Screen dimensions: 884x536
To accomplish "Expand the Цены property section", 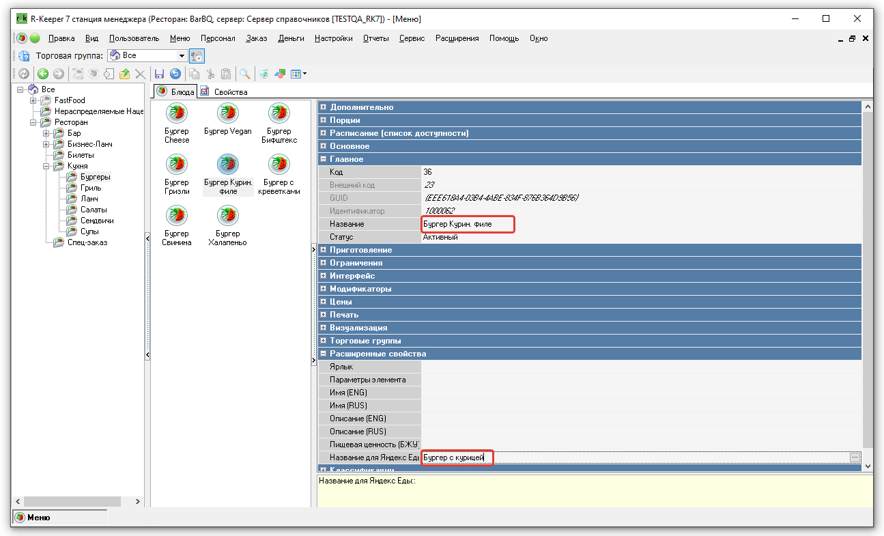I will (x=323, y=302).
